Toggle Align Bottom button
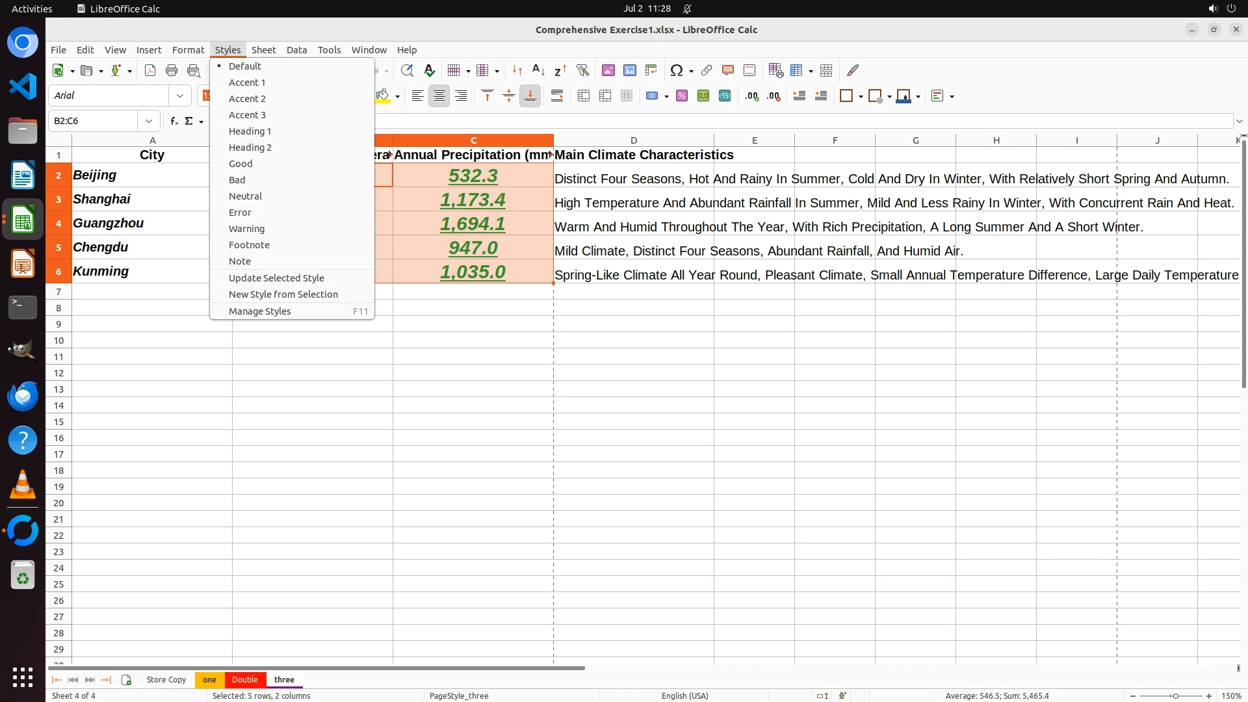 click(530, 96)
